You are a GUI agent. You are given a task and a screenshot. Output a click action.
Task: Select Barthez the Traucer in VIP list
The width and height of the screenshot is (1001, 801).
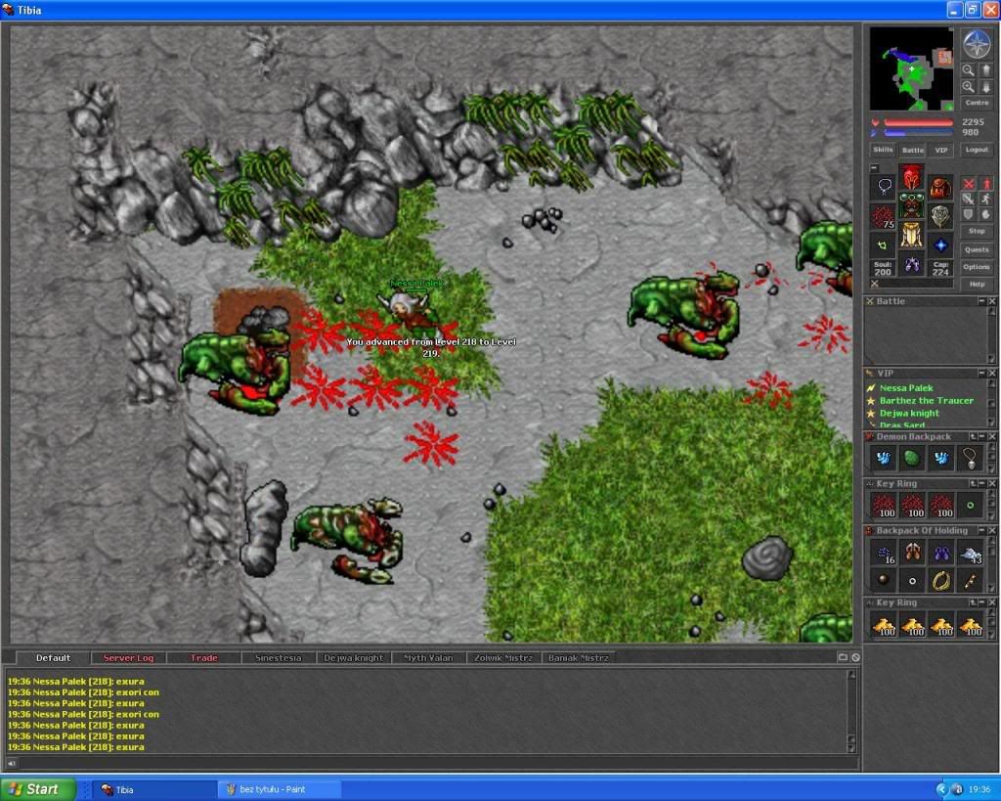(x=927, y=401)
